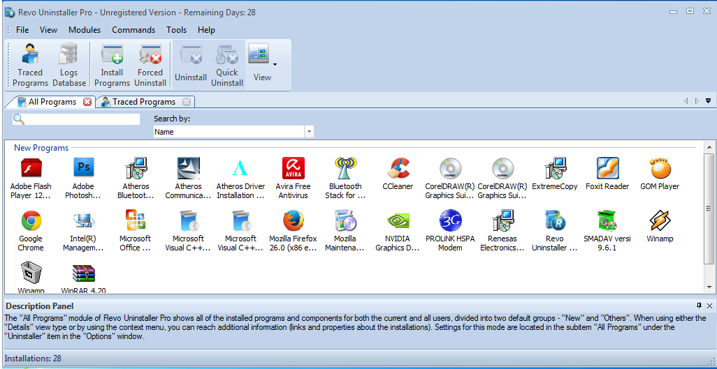
Task: Open the Help menu
Action: click(206, 30)
